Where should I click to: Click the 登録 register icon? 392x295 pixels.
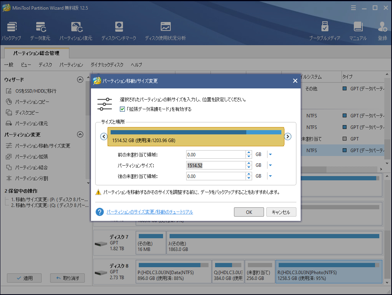coord(382,31)
